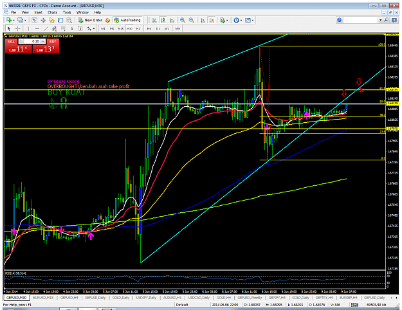Increase trade volume with up arrow

point(43,41)
